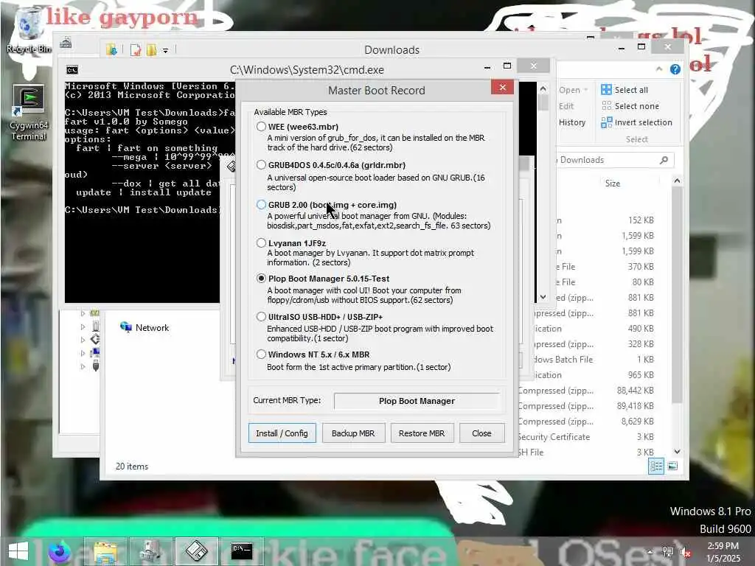Viewport: 755px width, 566px height.
Task: Click the Select all grid icon
Action: tap(606, 89)
